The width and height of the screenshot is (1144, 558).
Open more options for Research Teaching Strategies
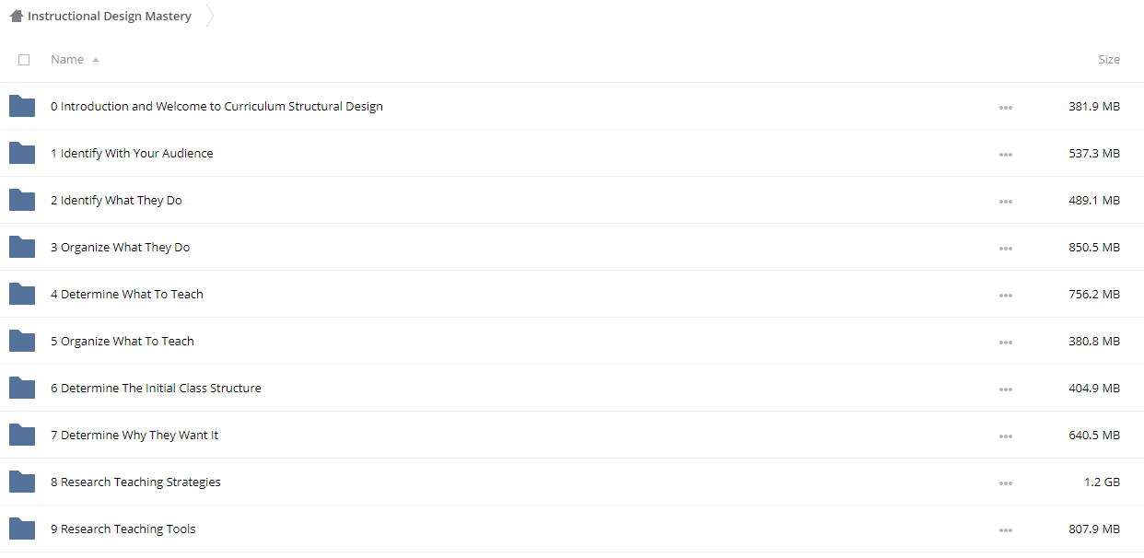1005,483
